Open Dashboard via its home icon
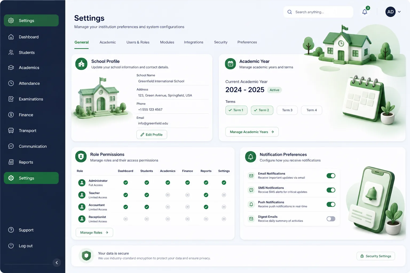Image resolution: width=410 pixels, height=273 pixels. pos(11,37)
